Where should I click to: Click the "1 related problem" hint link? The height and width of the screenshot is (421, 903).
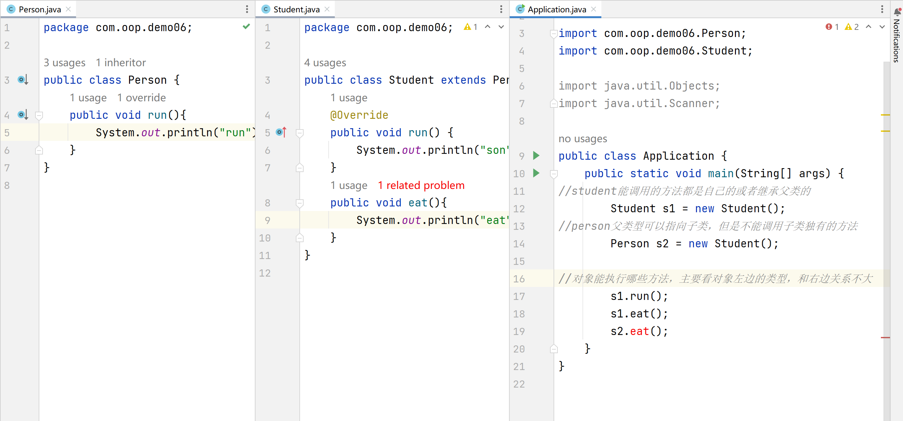point(421,185)
